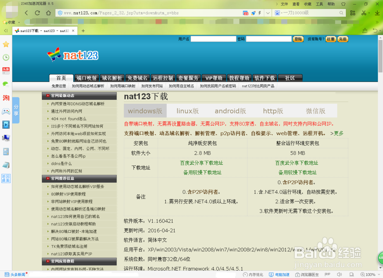Open headlines news icon in sidebar

coord(6,71)
